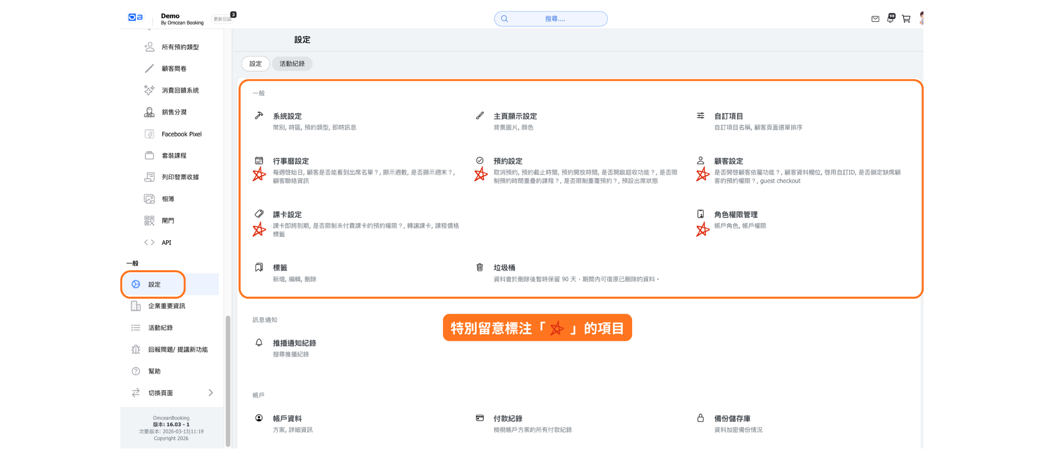Switch to the 活動紀錄 tab
Viewport: 1044px width, 458px height.
[x=292, y=64]
